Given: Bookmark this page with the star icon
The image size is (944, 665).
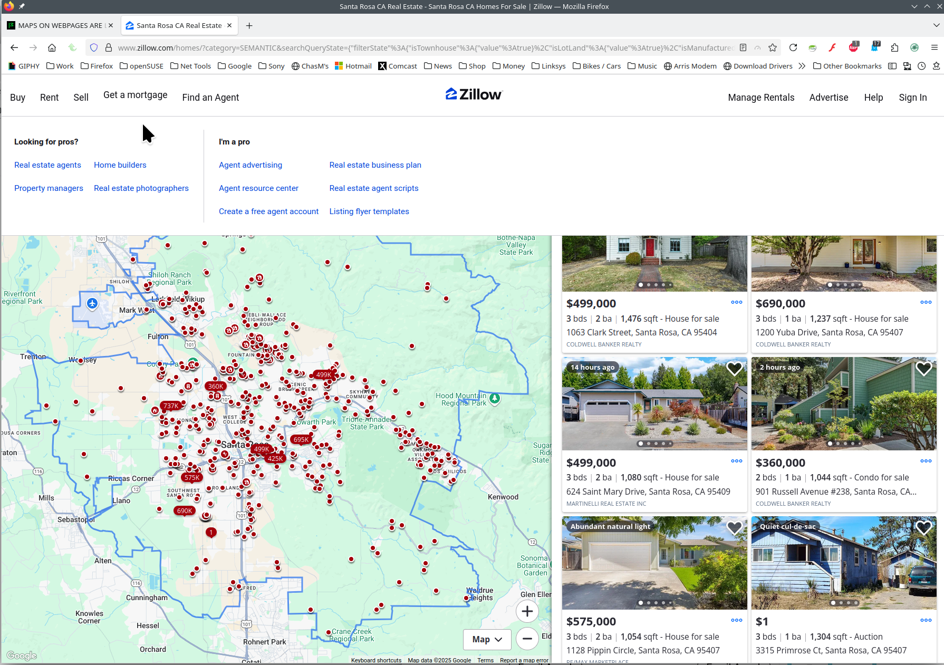Looking at the screenshot, I should coord(773,47).
